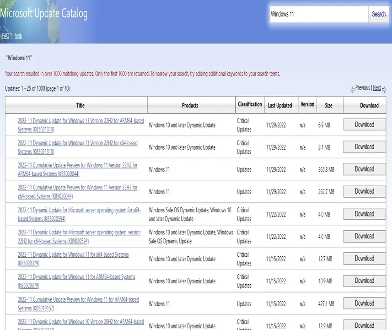
Task: Click the 11/15/2022 date for the 12.7 MB update
Action: pyautogui.click(x=276, y=259)
